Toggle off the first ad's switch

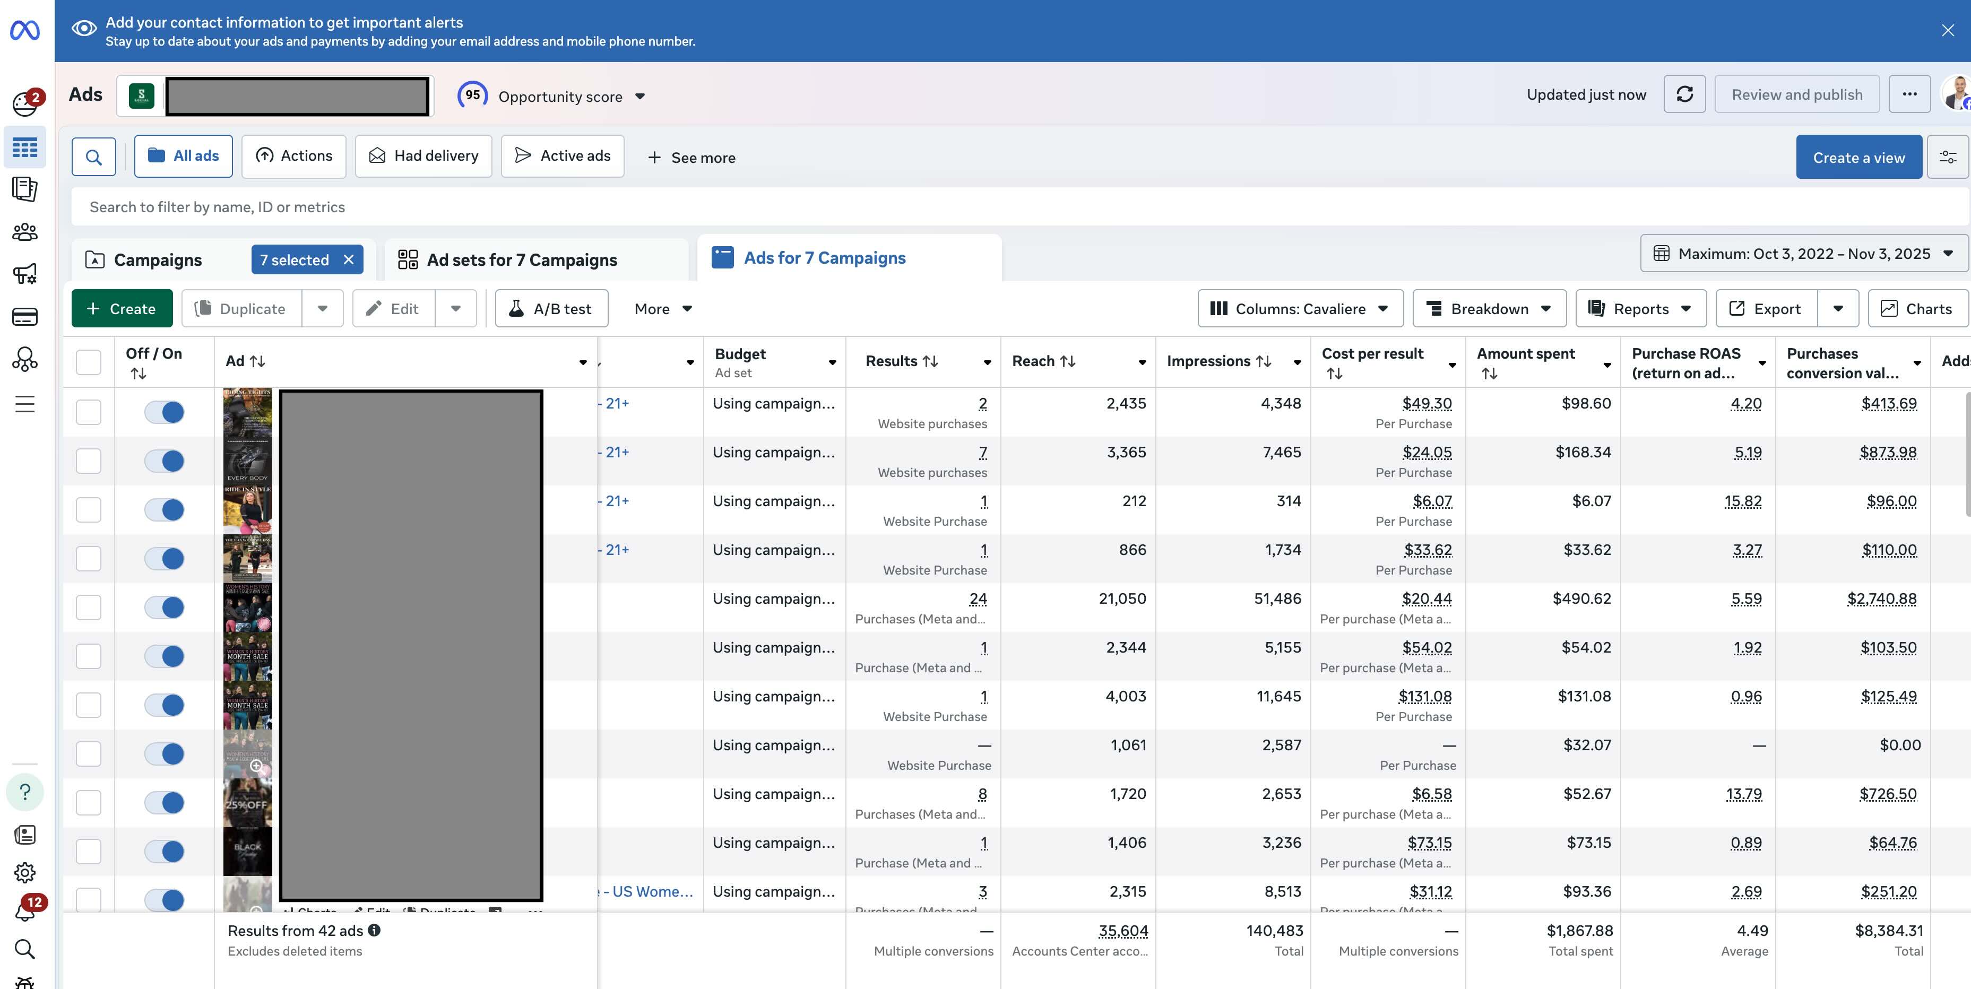pos(165,412)
